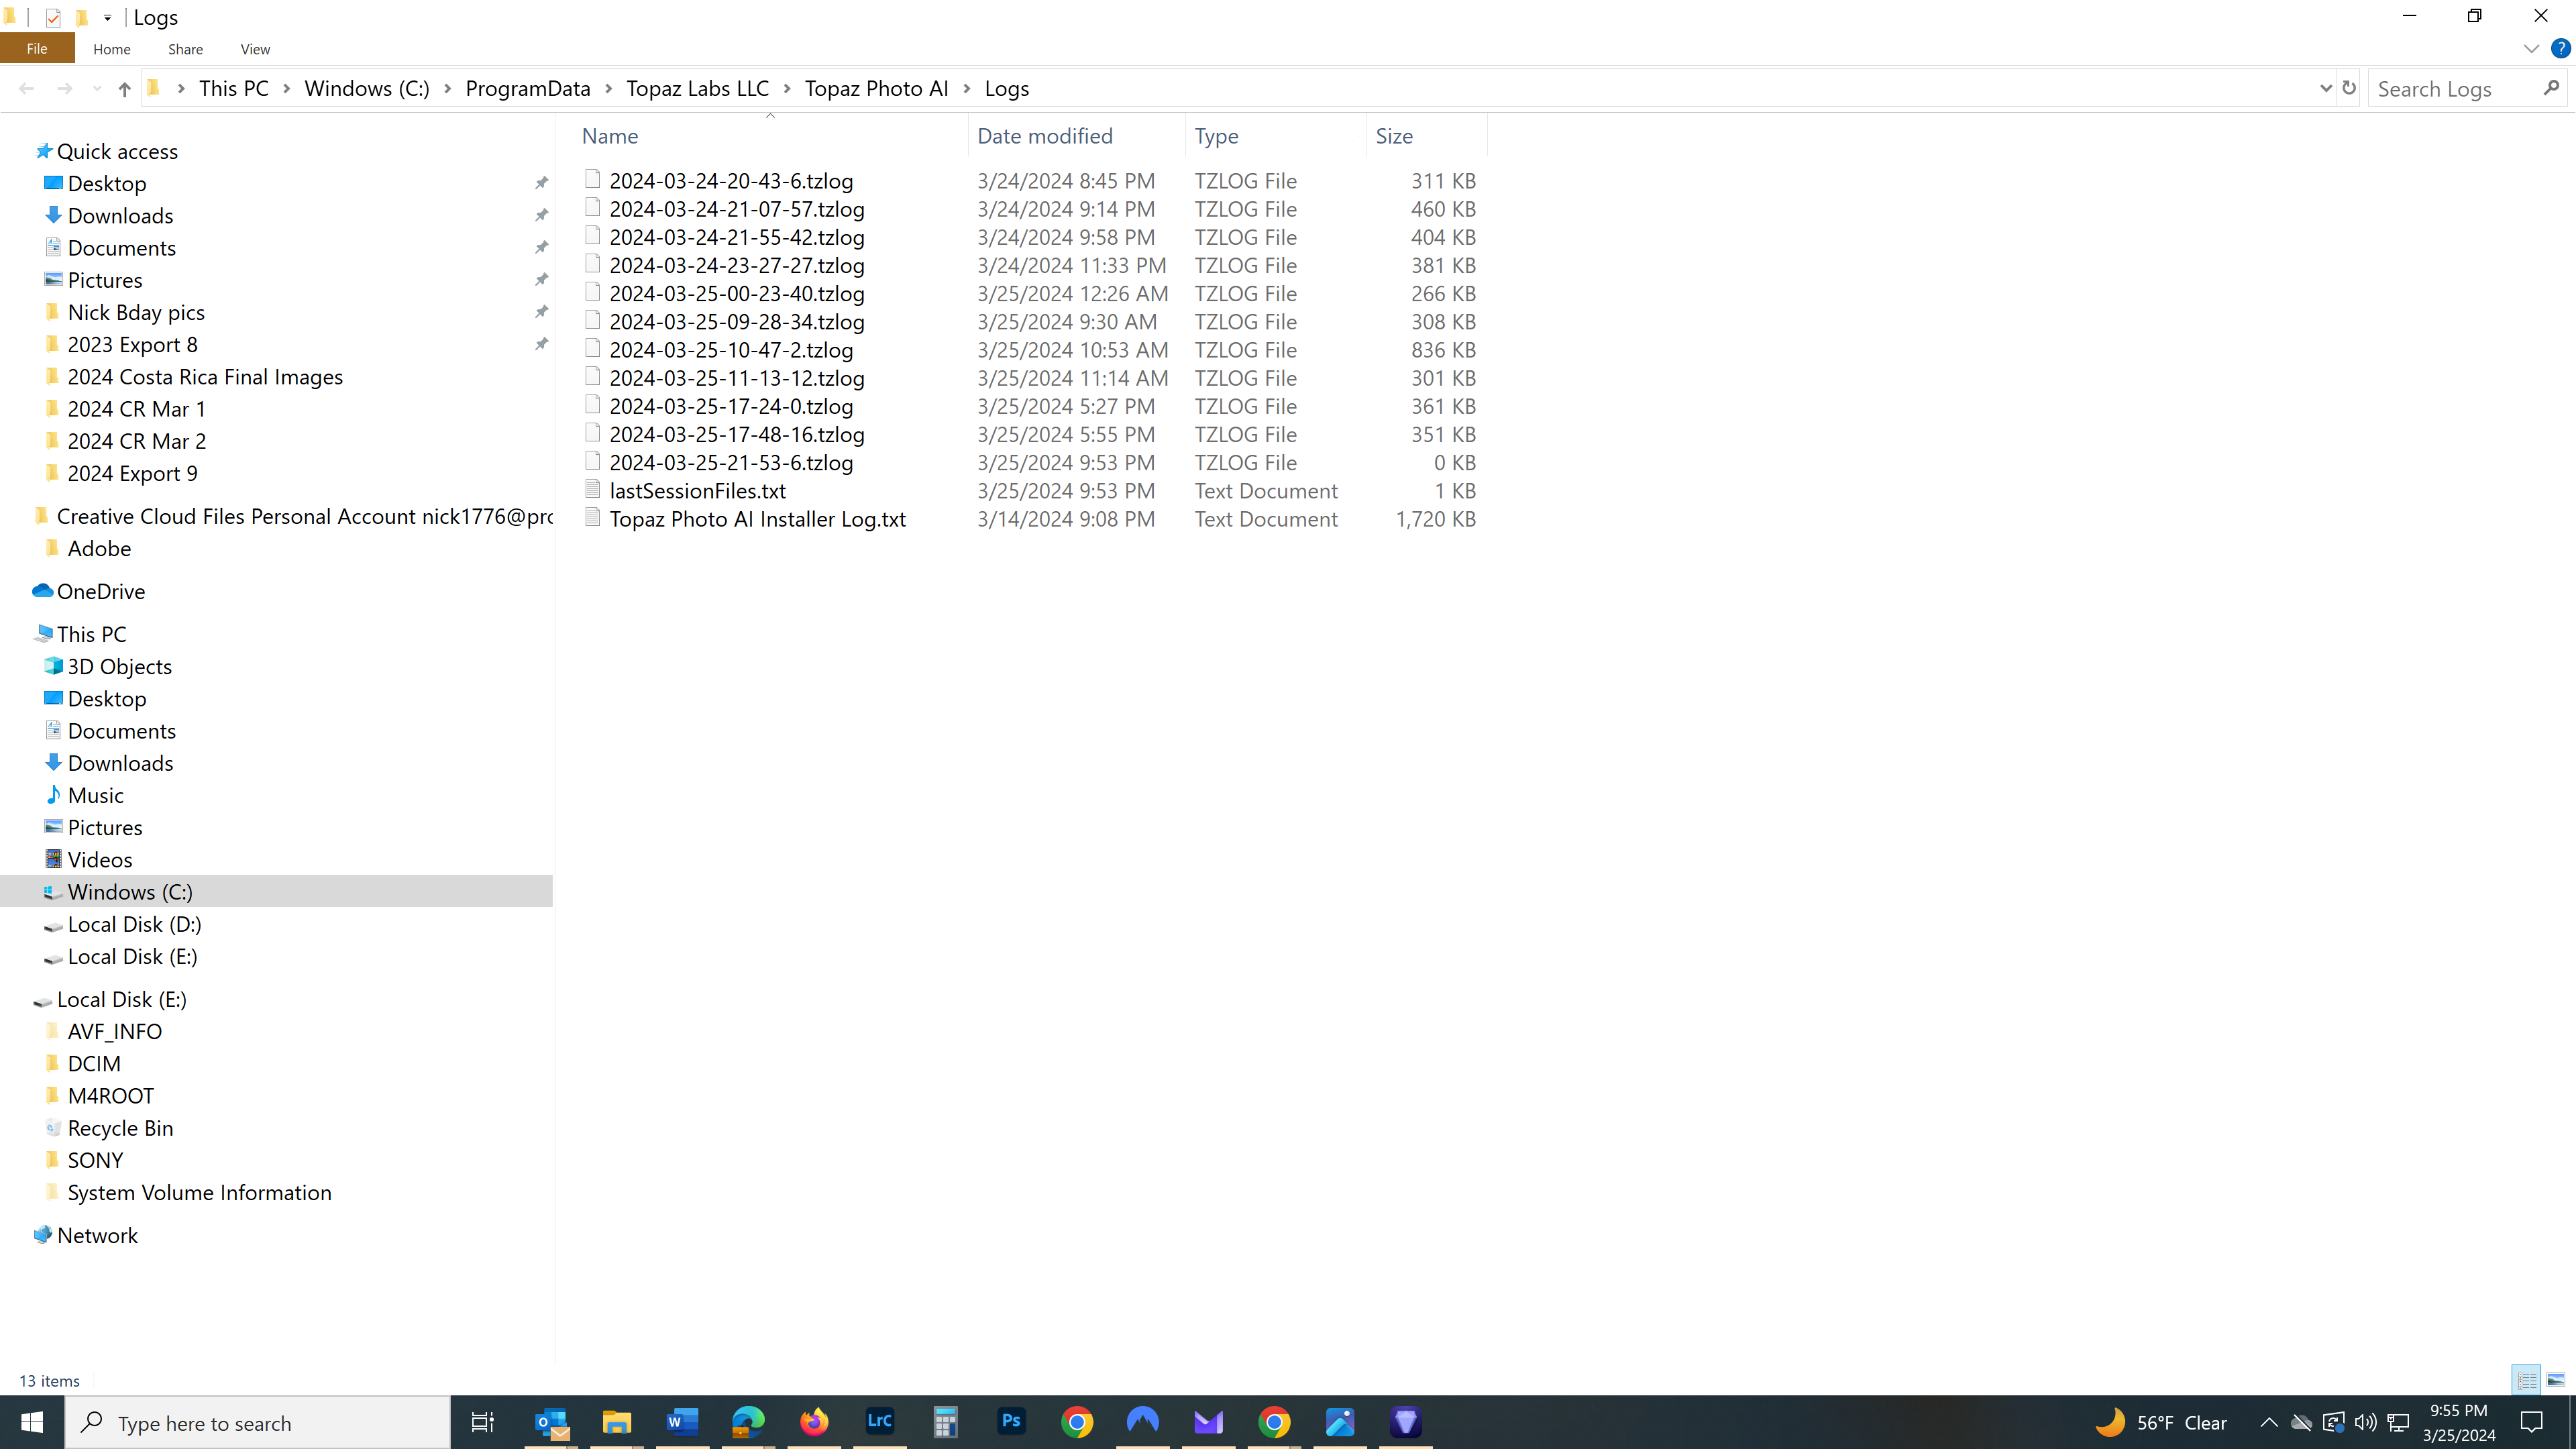Viewport: 2576px width, 1449px height.
Task: Select the lastSessionFiles.txt file
Action: [x=697, y=491]
